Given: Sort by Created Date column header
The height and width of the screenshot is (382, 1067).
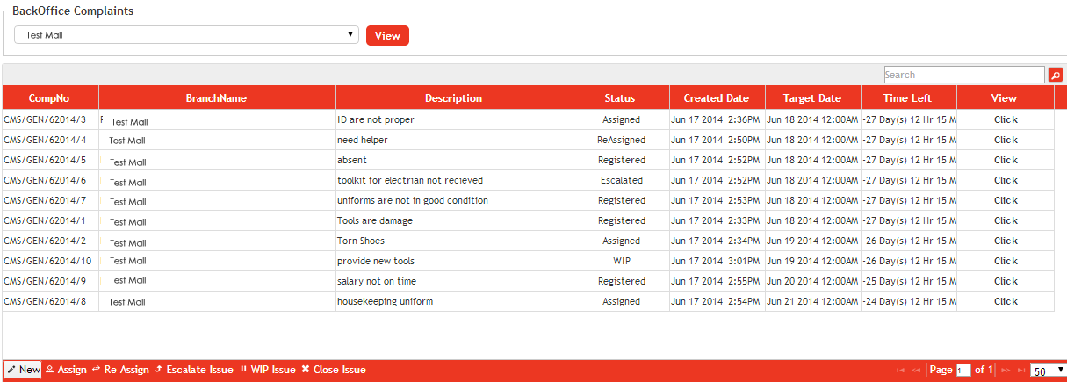Looking at the screenshot, I should (717, 98).
